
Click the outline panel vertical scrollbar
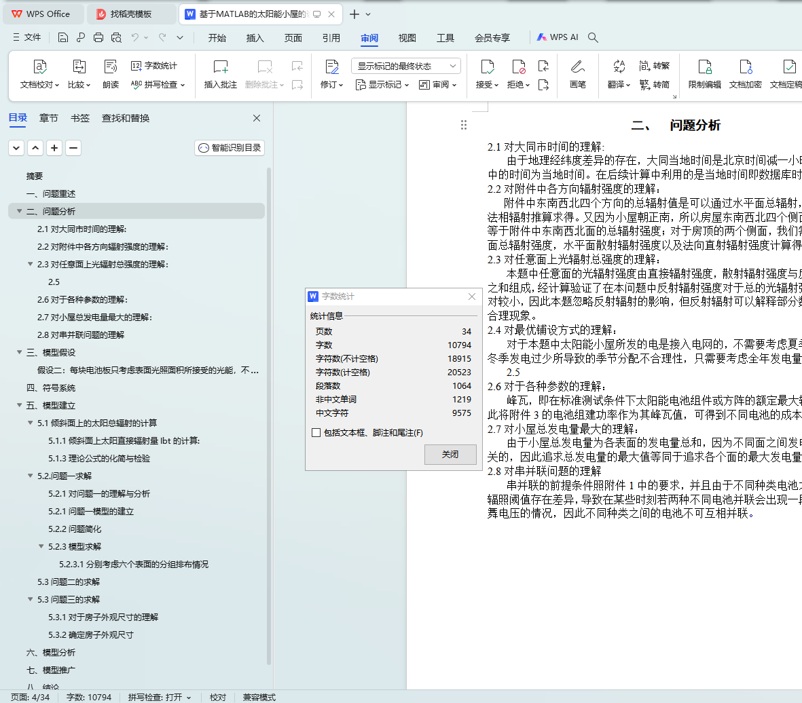(269, 416)
